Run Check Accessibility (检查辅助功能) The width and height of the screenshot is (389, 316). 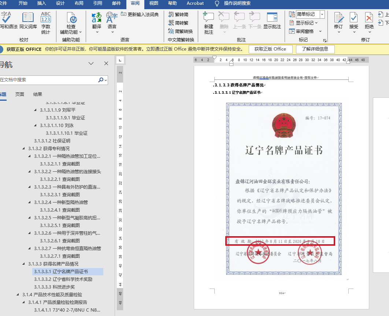(x=71, y=23)
